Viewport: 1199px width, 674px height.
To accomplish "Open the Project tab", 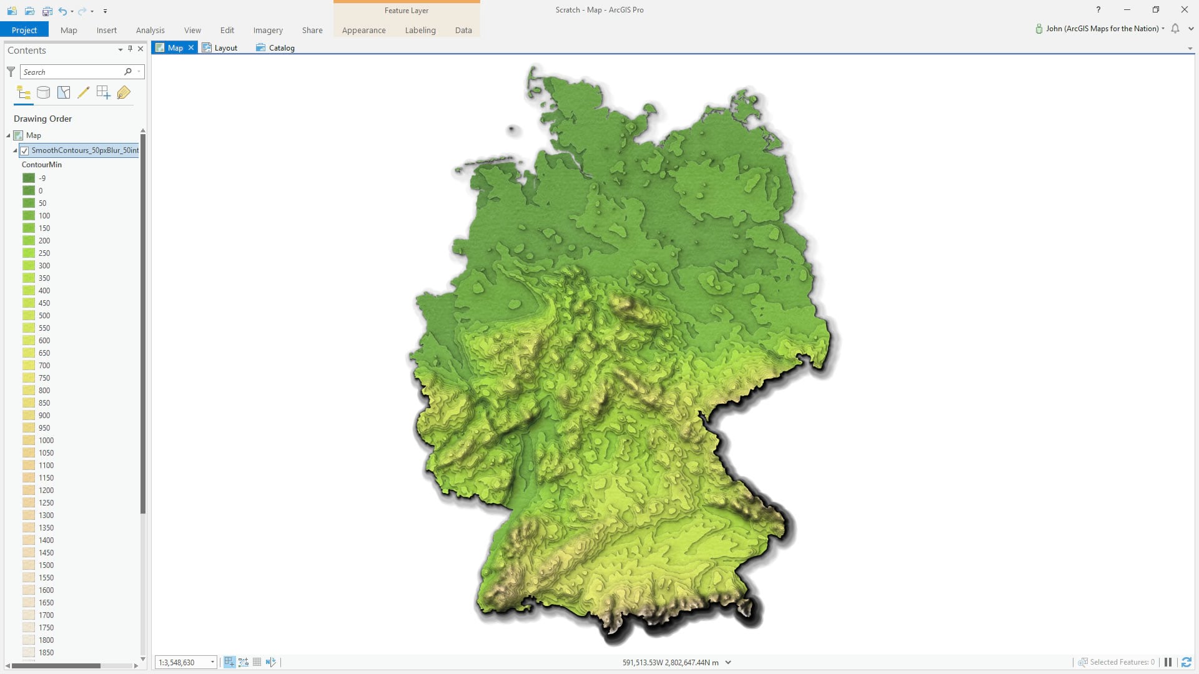I will click(x=24, y=30).
